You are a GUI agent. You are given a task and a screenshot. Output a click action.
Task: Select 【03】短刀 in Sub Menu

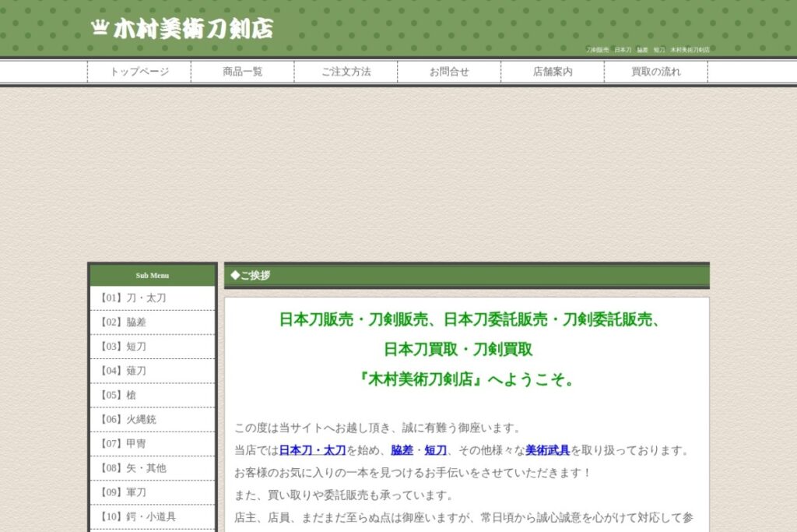point(153,347)
